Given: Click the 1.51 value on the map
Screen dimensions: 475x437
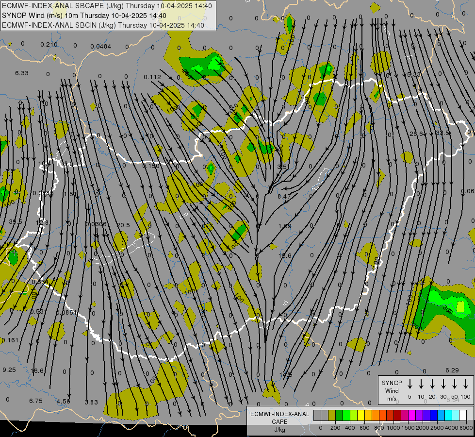Looking at the screenshot, I should pos(69,194).
